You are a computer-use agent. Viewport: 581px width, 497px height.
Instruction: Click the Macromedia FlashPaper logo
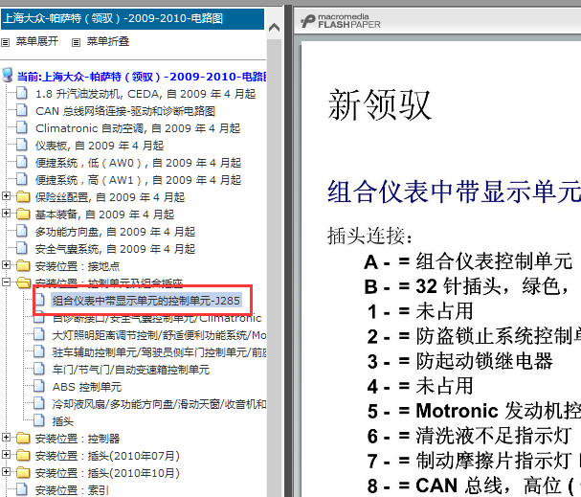(x=341, y=21)
